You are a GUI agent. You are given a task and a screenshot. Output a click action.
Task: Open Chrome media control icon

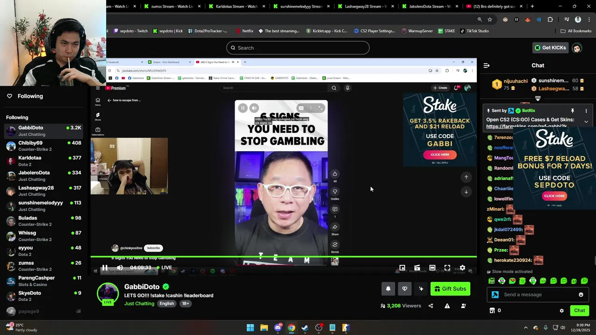click(x=567, y=20)
